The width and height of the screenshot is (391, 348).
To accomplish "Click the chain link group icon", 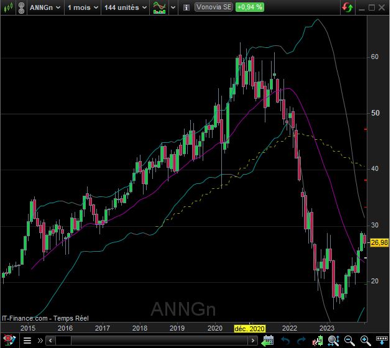I will (x=21, y=7).
